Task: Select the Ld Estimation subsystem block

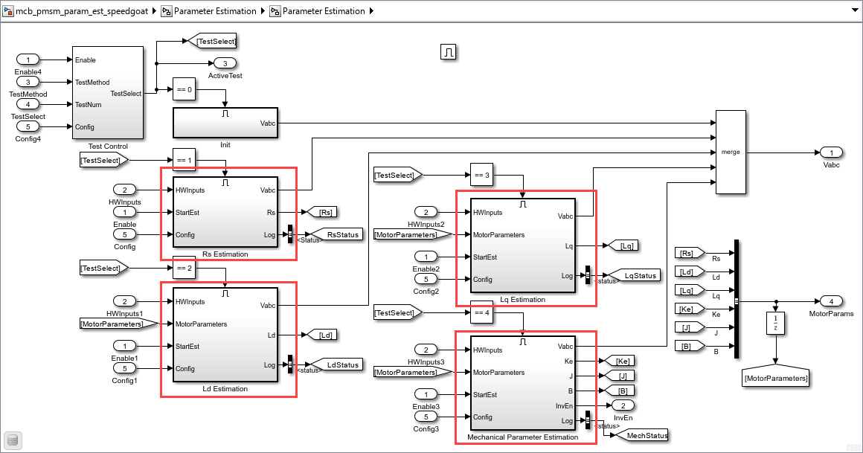Action: pyautogui.click(x=225, y=335)
